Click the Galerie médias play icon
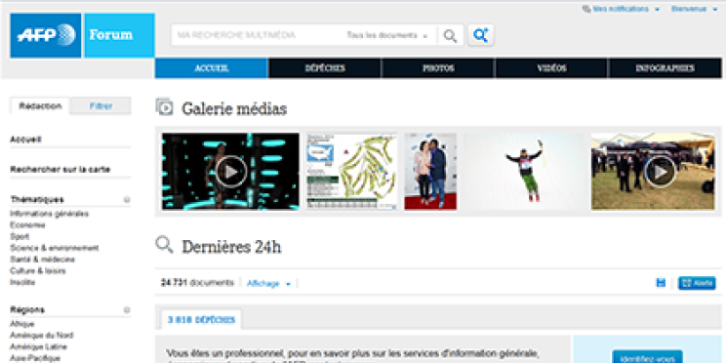 [x=164, y=107]
